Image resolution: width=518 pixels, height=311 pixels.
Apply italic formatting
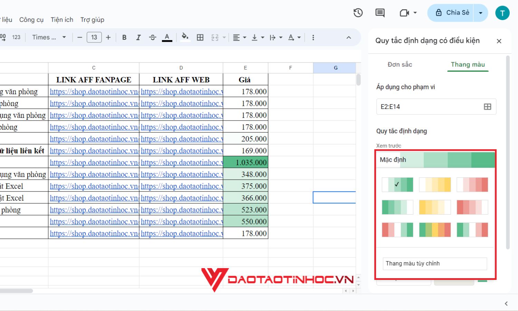[x=138, y=37]
